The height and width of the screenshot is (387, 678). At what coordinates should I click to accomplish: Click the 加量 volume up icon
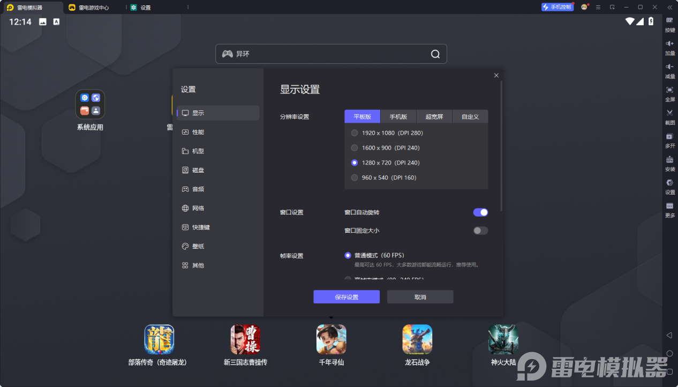click(669, 43)
